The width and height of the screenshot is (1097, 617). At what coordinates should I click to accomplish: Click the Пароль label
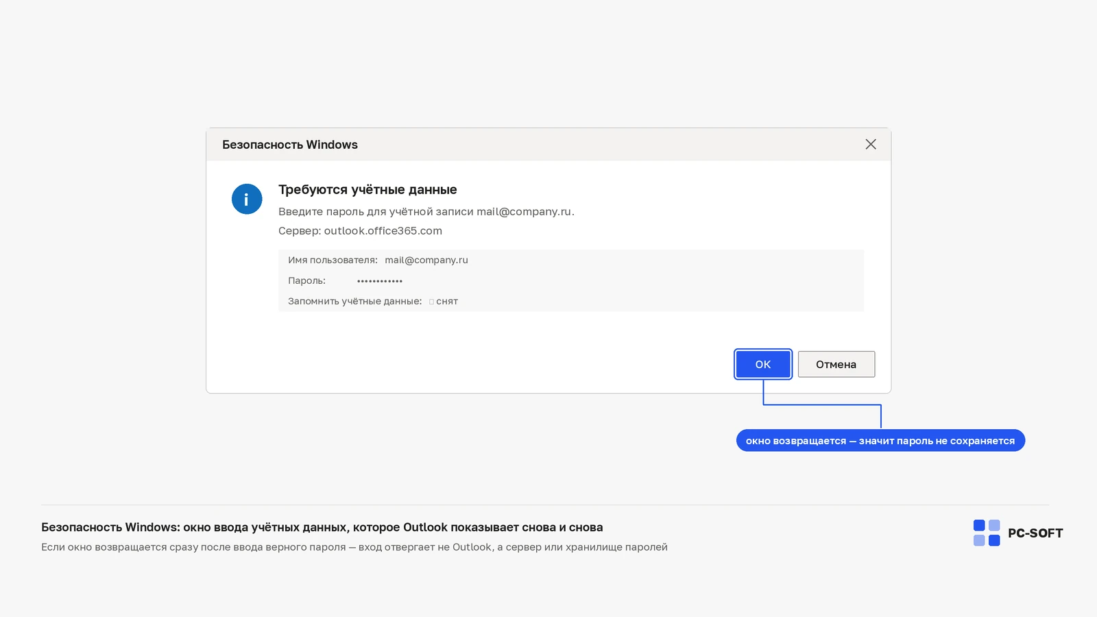[x=306, y=280]
